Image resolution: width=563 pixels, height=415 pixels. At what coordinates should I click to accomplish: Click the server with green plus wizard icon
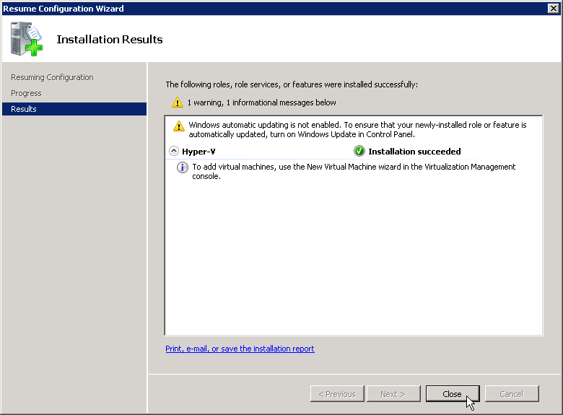(x=26, y=39)
